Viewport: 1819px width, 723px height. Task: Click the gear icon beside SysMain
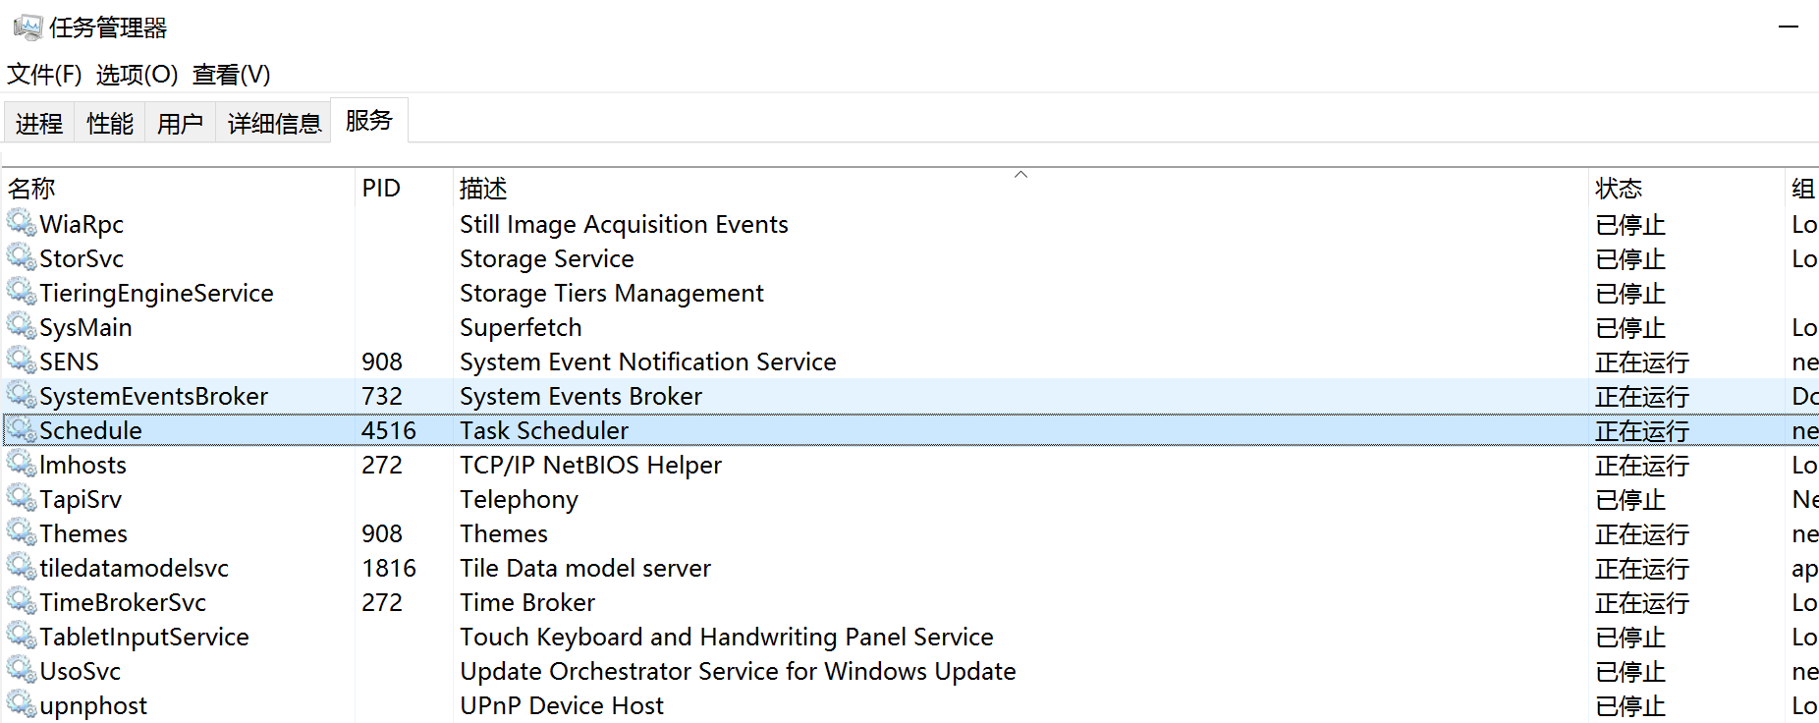click(22, 326)
